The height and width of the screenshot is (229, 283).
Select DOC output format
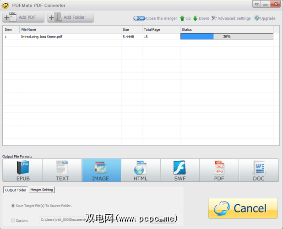[259, 170]
